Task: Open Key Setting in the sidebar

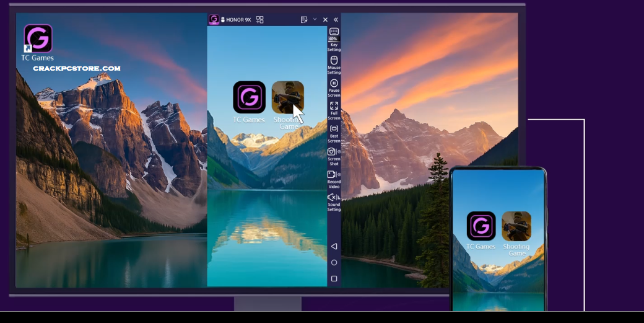Action: pyautogui.click(x=334, y=32)
